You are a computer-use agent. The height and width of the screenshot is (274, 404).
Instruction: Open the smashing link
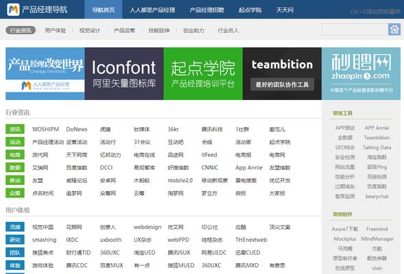coord(45,240)
